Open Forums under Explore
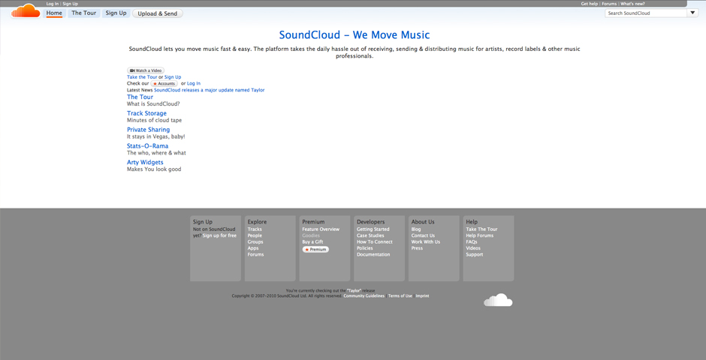The width and height of the screenshot is (706, 360). 256,254
